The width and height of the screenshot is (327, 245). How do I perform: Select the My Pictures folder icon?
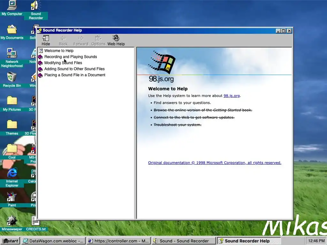click(x=12, y=104)
